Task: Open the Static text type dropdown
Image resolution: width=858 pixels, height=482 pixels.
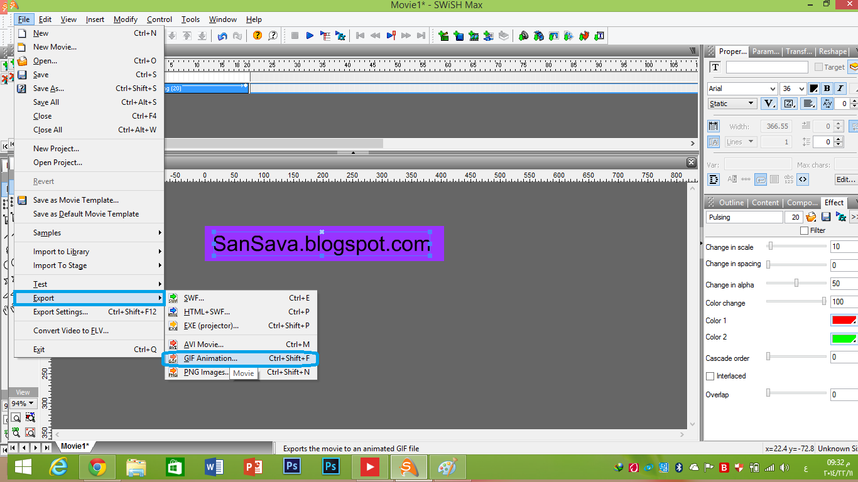Action: [x=732, y=104]
